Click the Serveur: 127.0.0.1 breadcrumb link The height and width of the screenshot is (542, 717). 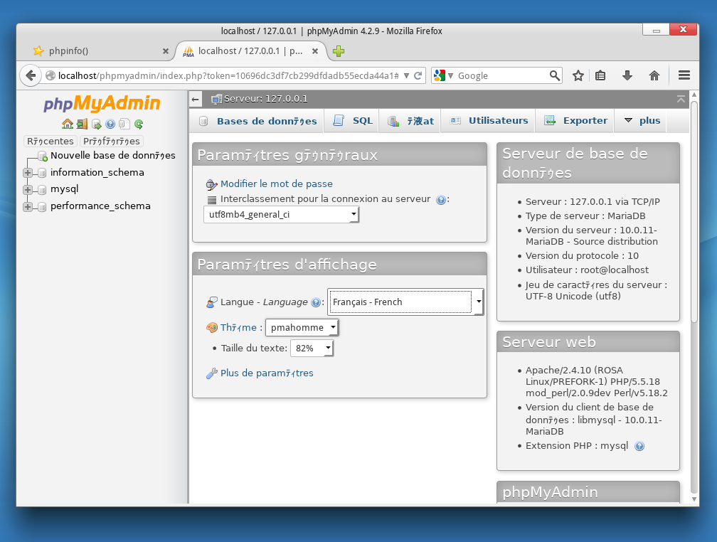click(x=266, y=99)
